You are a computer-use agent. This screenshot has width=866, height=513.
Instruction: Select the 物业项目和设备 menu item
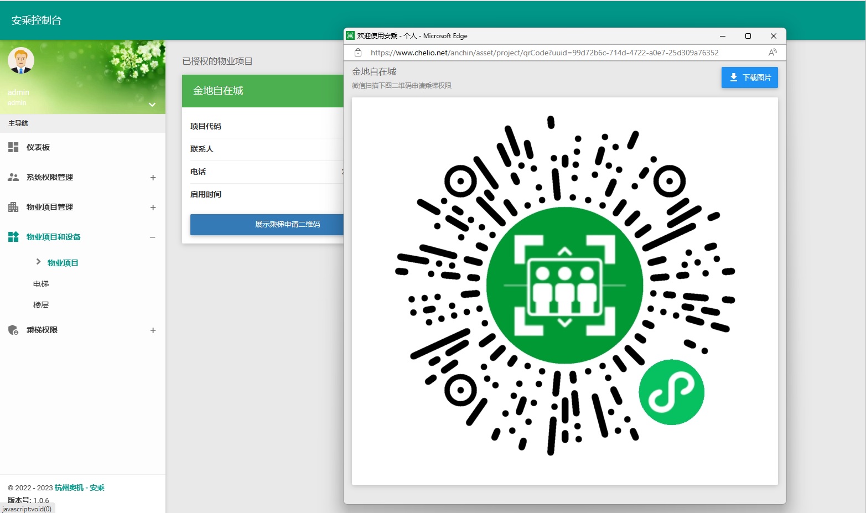[x=83, y=237]
